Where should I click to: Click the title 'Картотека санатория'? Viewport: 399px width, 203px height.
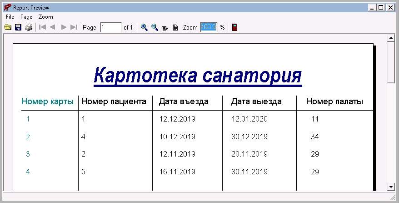point(198,76)
